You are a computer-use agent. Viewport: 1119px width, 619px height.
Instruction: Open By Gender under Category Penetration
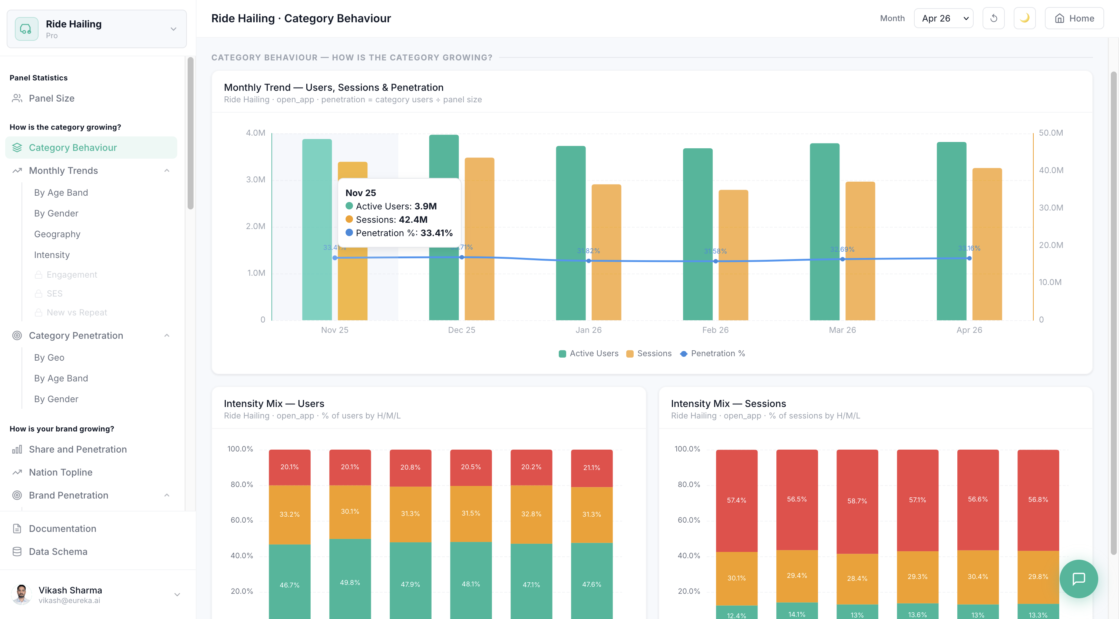pos(56,399)
